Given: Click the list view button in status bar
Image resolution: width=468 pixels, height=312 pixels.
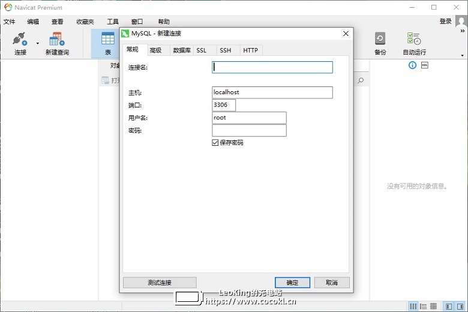Looking at the screenshot, I should 423,307.
